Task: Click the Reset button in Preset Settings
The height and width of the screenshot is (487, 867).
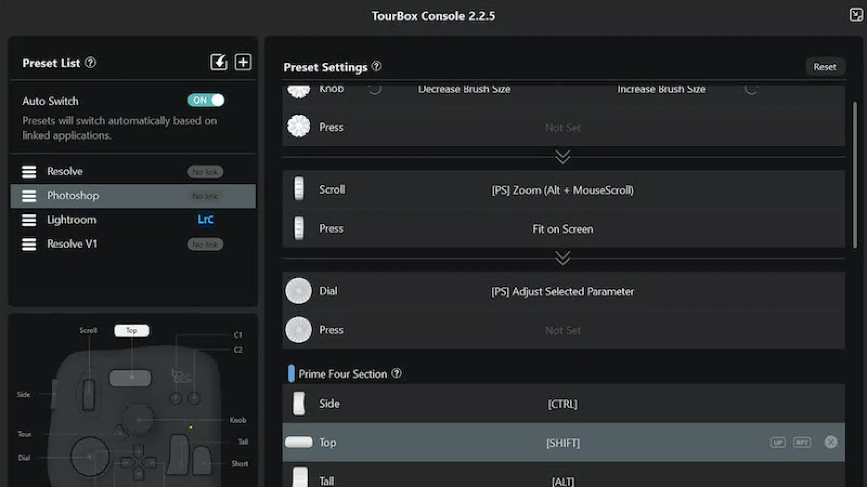Action: [x=825, y=67]
